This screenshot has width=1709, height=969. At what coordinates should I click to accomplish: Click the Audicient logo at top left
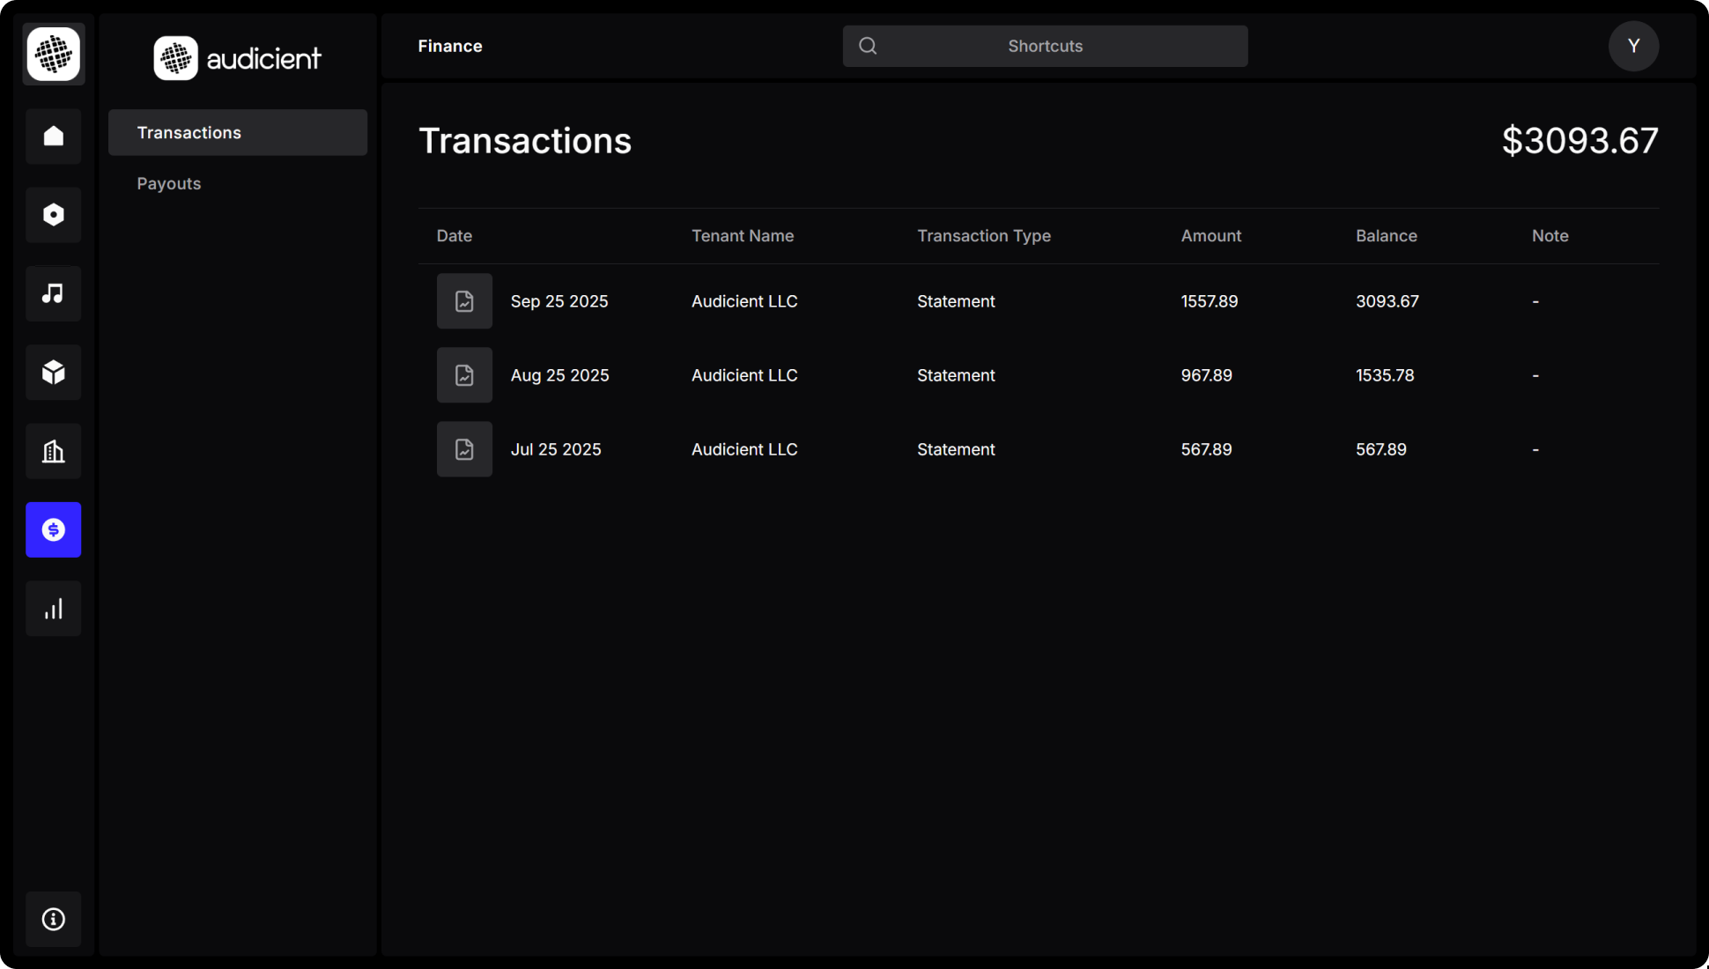(x=236, y=57)
